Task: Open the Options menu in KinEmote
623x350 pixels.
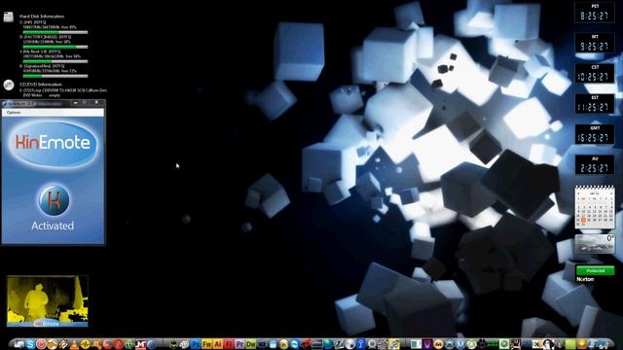Action: (14, 113)
